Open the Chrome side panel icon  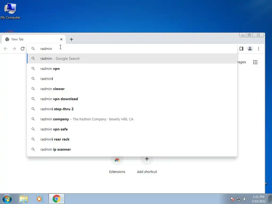tap(241, 49)
